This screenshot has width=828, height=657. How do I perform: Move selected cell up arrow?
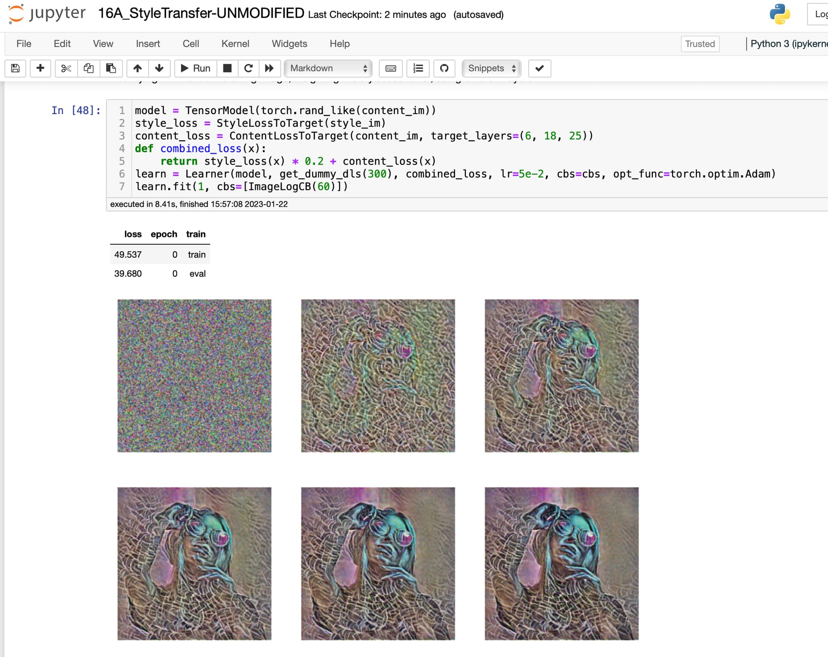(x=138, y=68)
